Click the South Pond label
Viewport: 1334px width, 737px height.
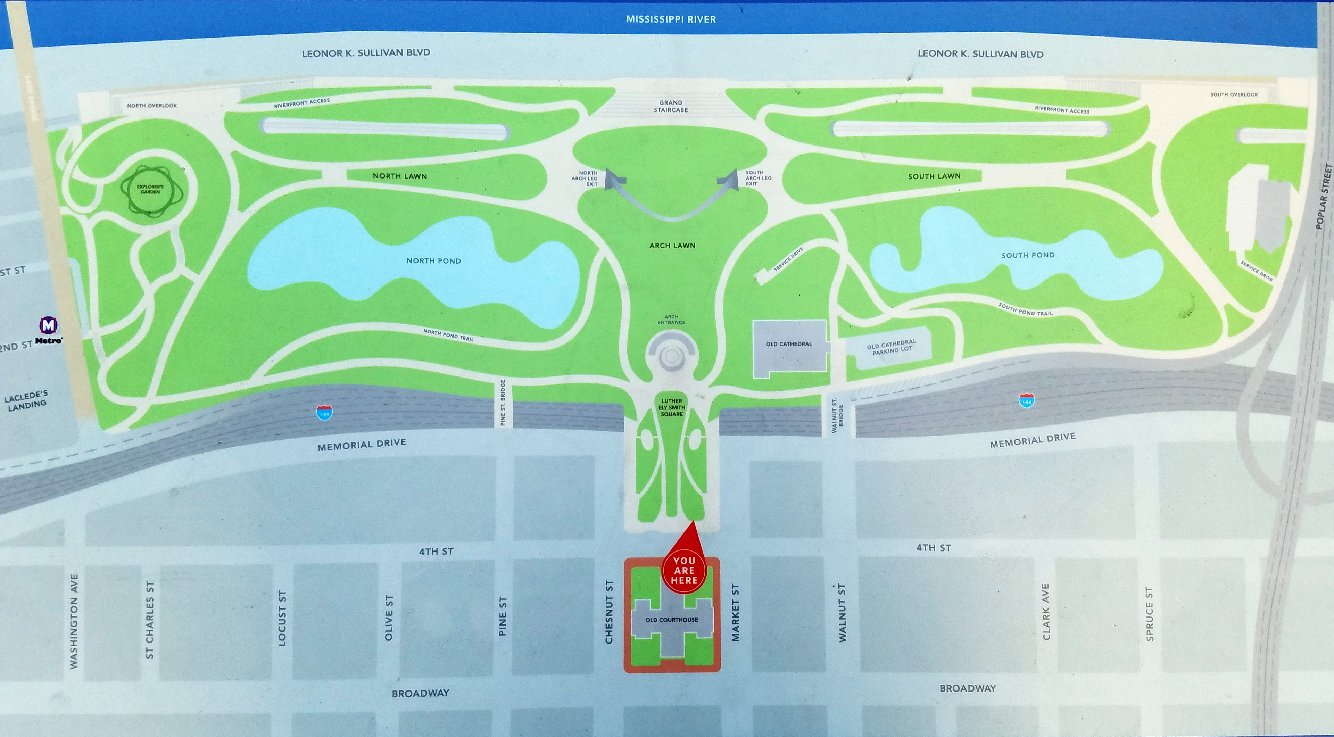point(1027,255)
